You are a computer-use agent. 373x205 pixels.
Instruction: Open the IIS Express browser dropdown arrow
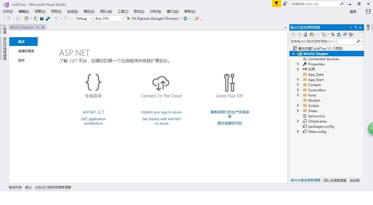tap(180, 19)
